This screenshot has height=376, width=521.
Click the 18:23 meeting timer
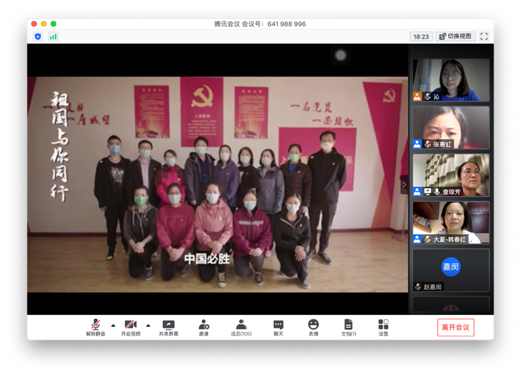421,36
